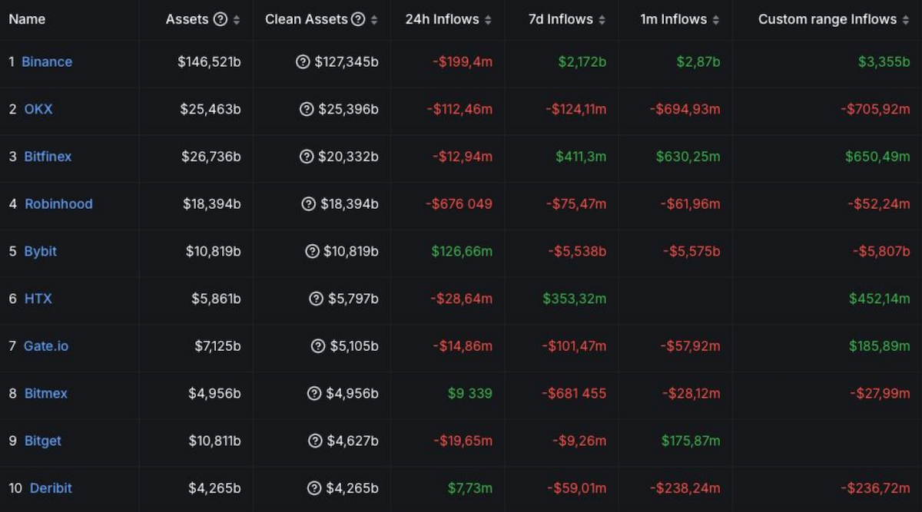The image size is (922, 512).
Task: Click the $9 339 24h inflow for Bitmex
Action: click(x=470, y=394)
